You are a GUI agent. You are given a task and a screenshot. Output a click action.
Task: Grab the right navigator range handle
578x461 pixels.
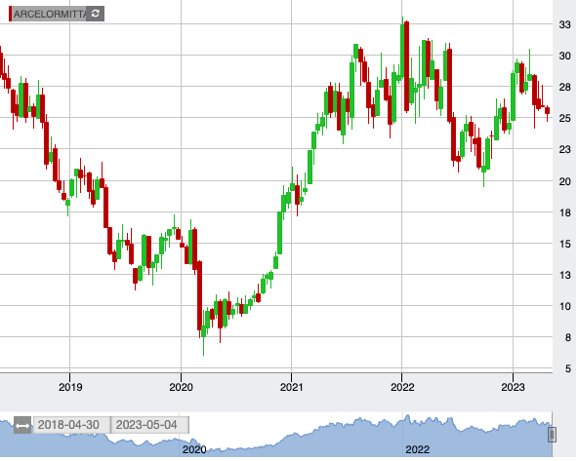point(553,436)
